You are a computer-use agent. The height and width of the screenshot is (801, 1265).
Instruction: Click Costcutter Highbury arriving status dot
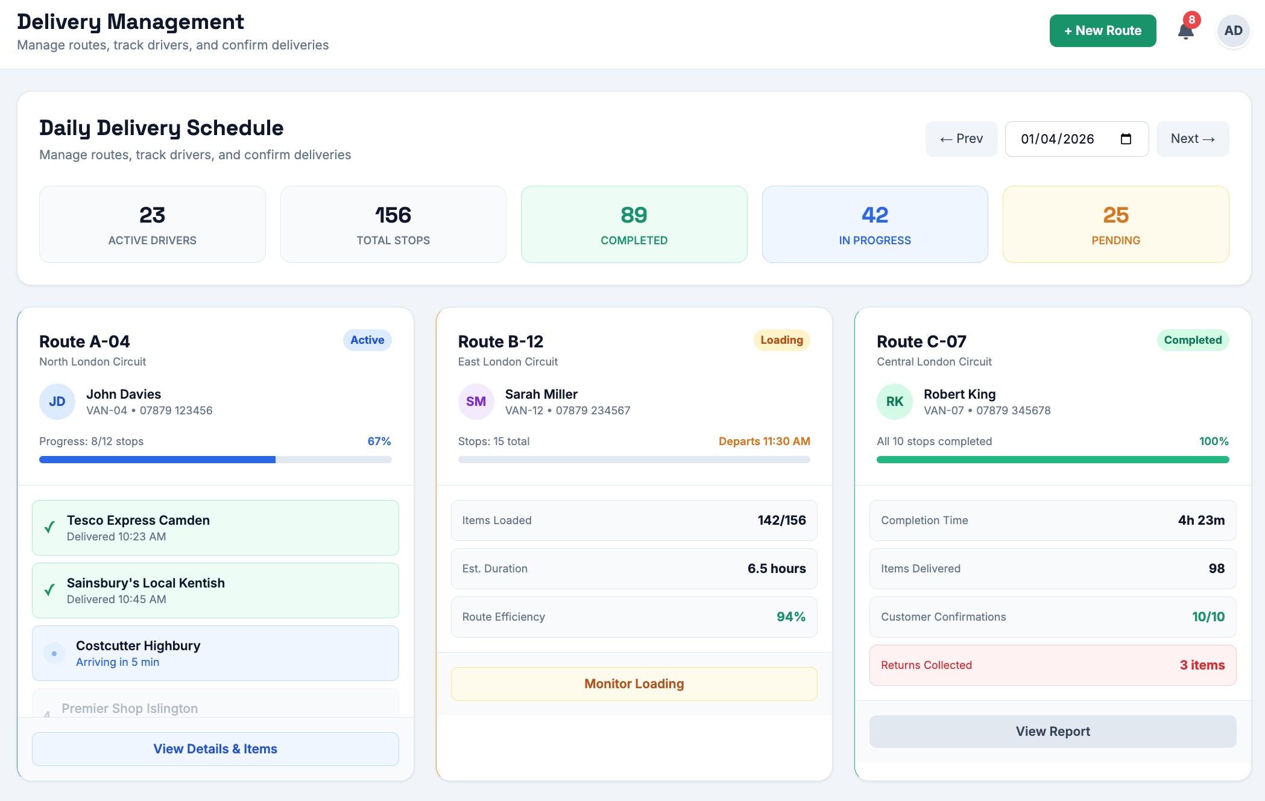(54, 653)
